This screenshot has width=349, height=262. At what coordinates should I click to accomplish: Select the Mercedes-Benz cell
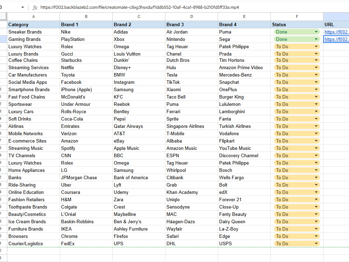(x=244, y=75)
